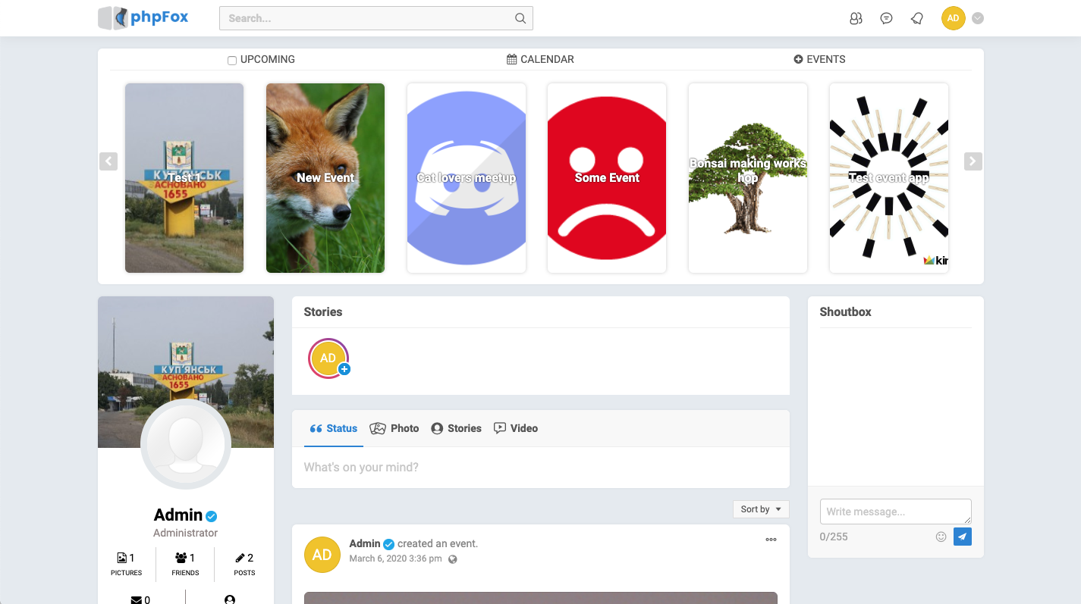
Task: Click the search magnifier icon
Action: click(x=520, y=19)
